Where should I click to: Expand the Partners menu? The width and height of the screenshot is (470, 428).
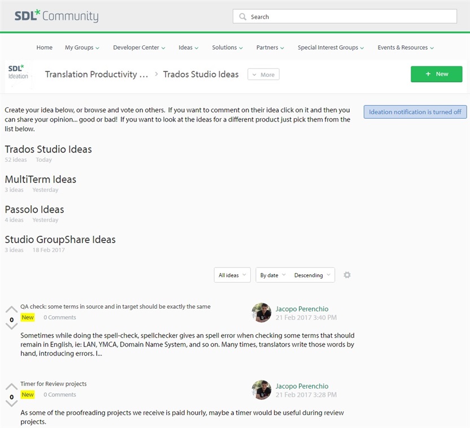point(270,47)
